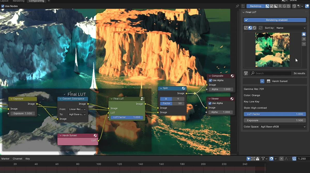Viewport: 310px width, 173px height.
Task: Click the Rendering enabled button
Action: pyautogui.click(x=275, y=20)
